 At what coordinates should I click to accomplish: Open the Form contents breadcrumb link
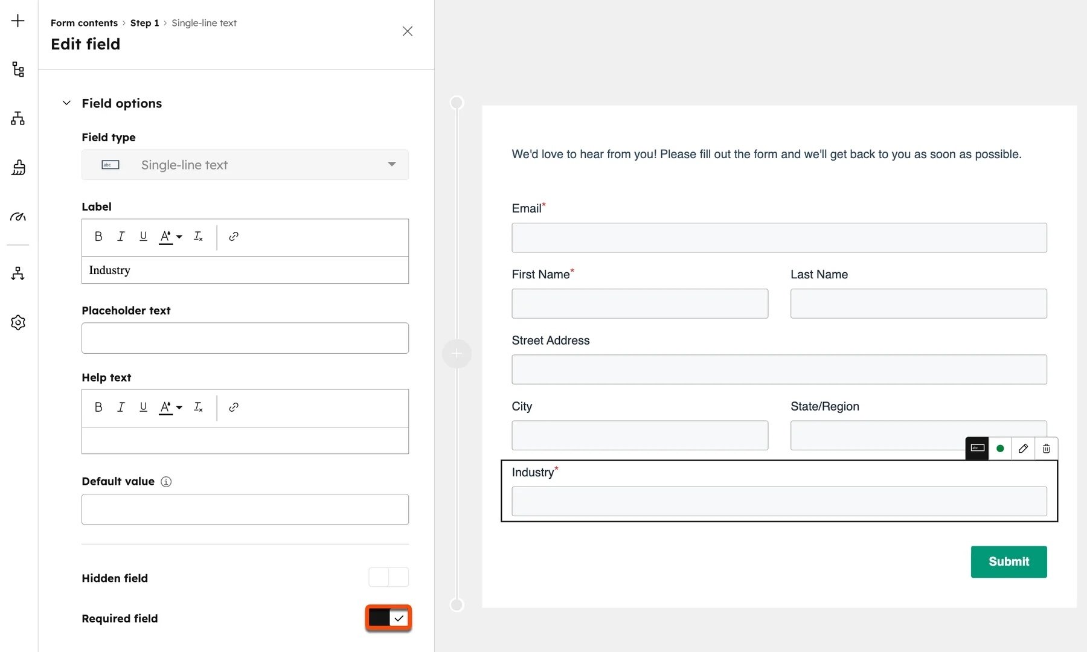pos(84,23)
